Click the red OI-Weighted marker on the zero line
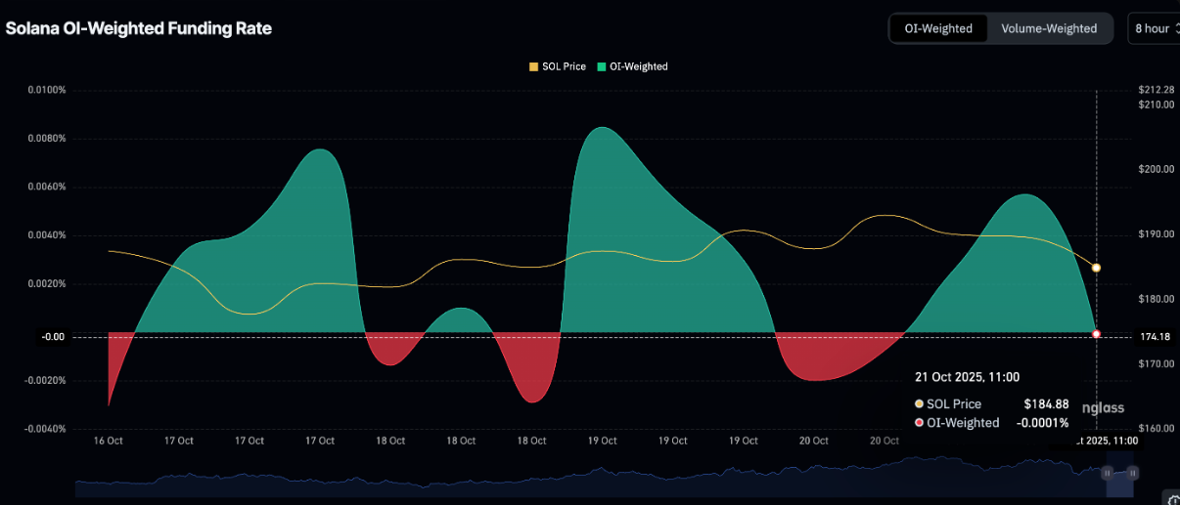 point(1096,334)
